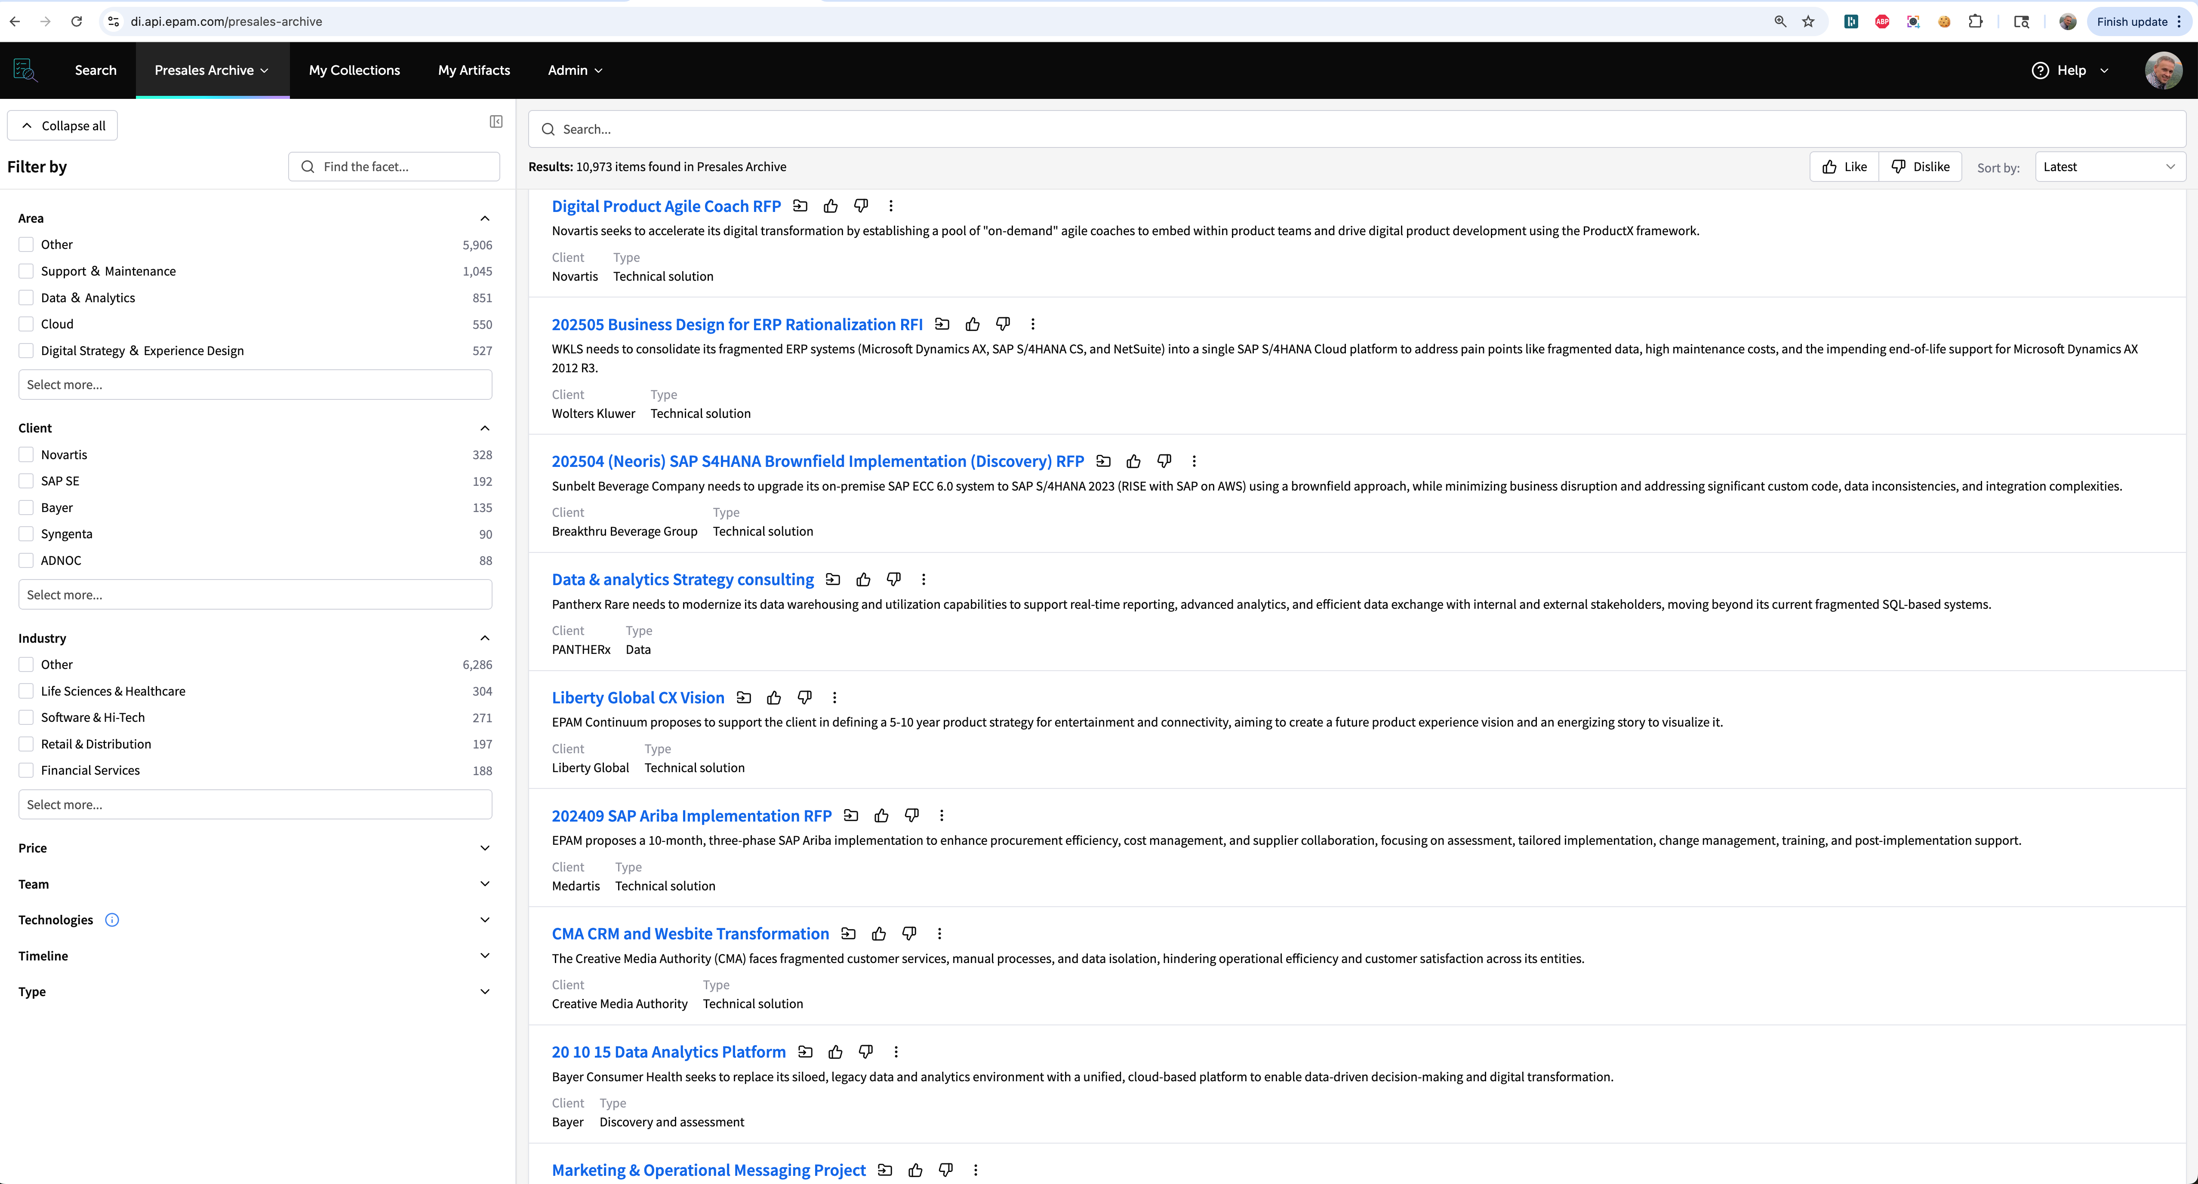Enable Financial Services industry filter
This screenshot has width=2198, height=1184.
coord(26,770)
